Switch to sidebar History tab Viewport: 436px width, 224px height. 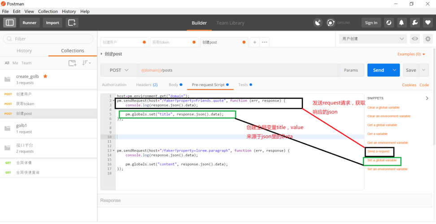point(24,51)
